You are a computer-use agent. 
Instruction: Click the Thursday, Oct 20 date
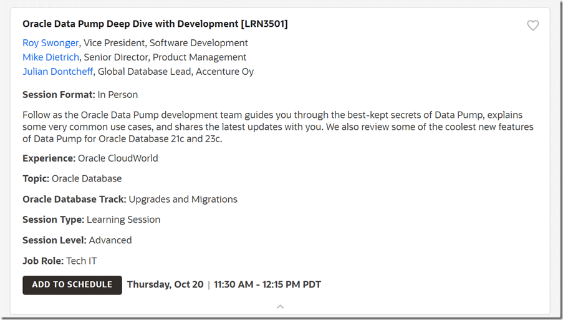tap(165, 284)
